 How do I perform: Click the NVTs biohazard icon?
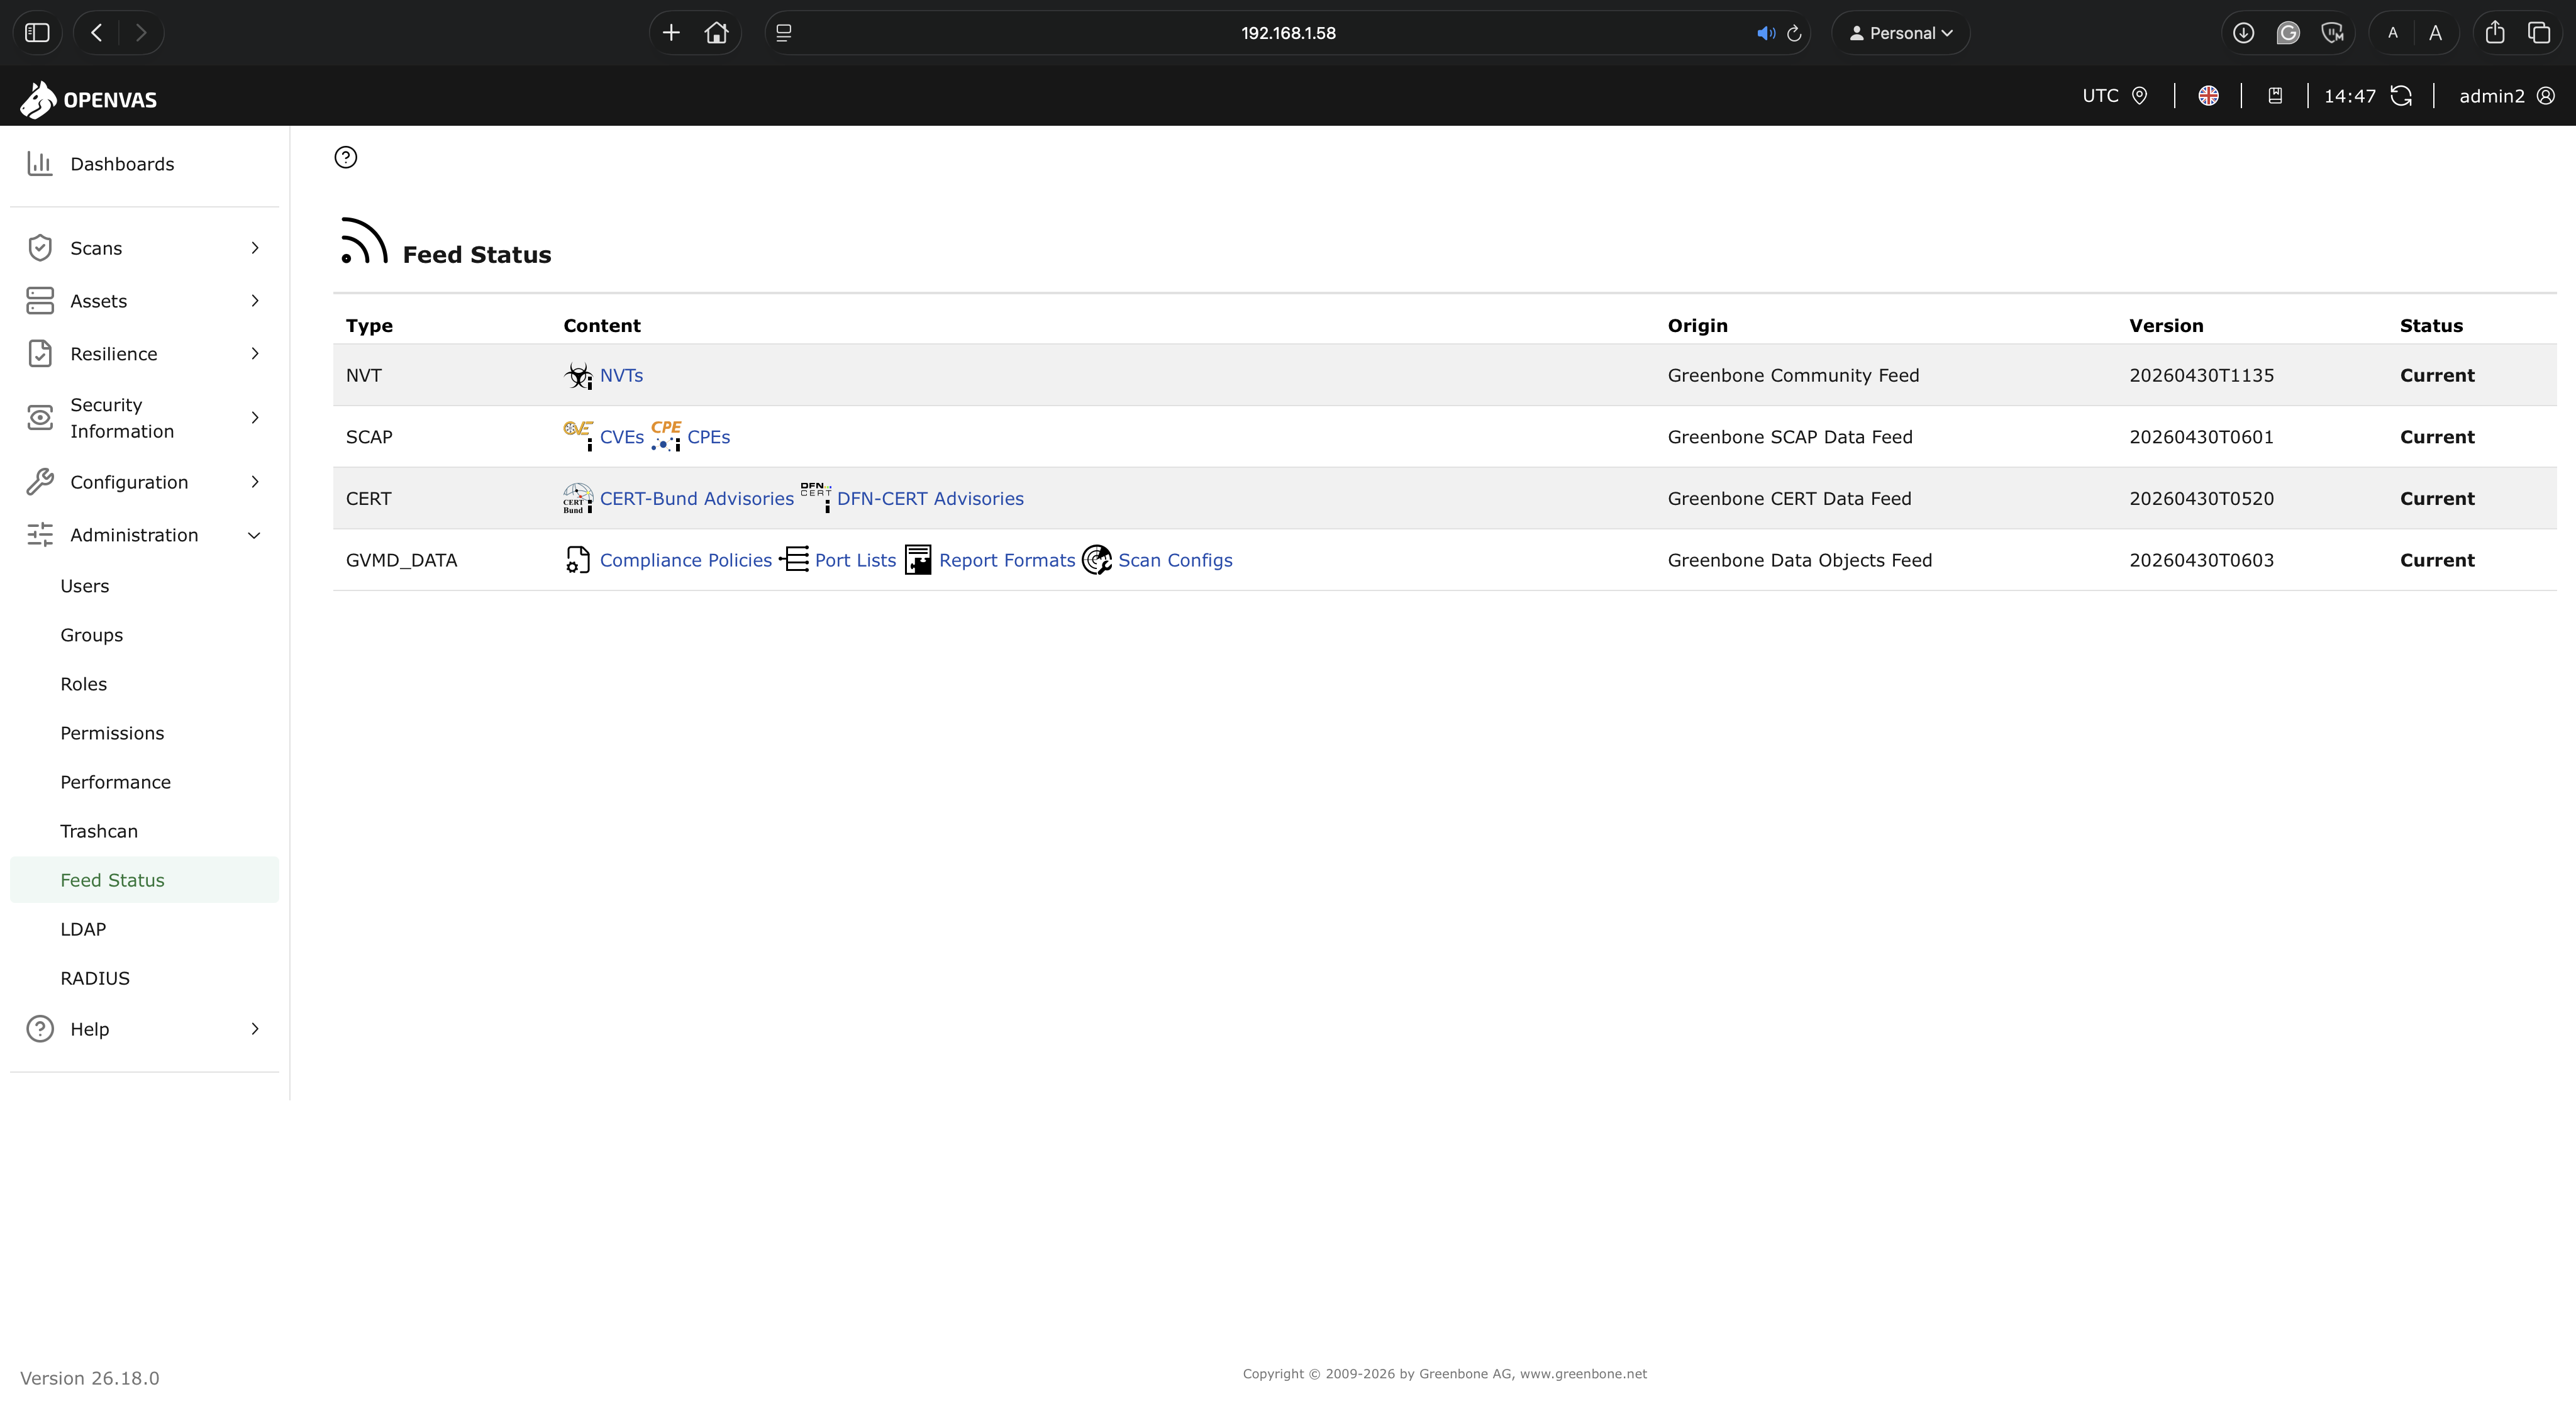coord(578,376)
